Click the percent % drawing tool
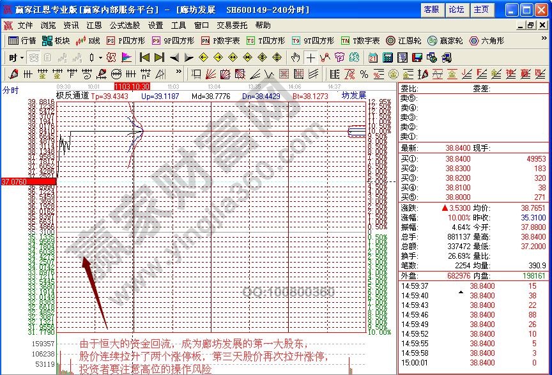This screenshot has height=375, width=552. pos(364,74)
